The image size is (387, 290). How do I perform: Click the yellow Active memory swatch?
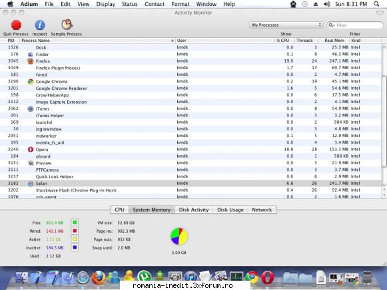pyautogui.click(x=75, y=239)
